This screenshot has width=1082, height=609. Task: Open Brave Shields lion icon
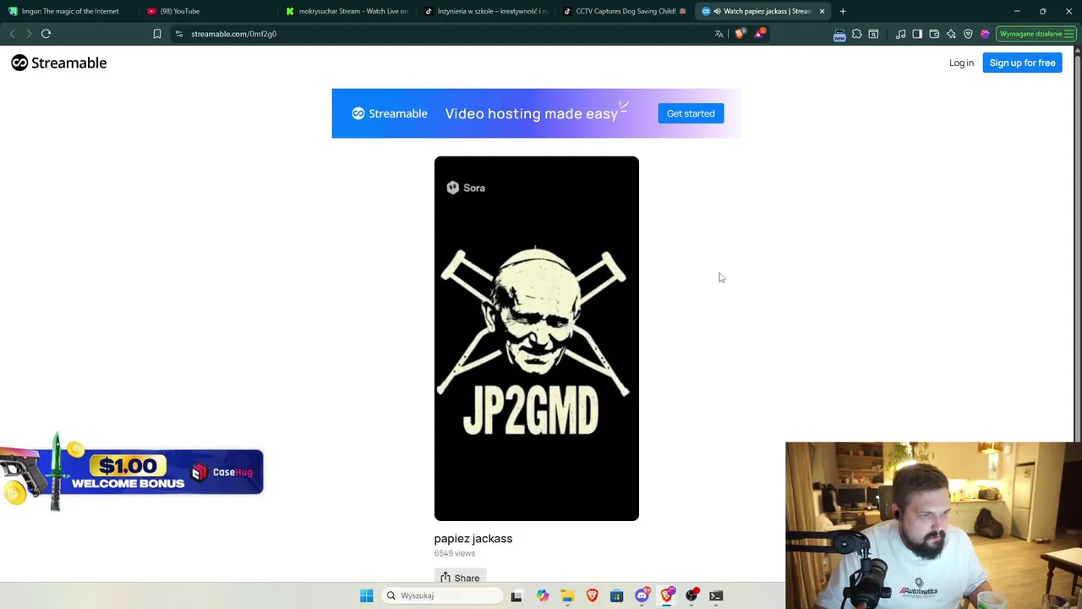tap(740, 34)
